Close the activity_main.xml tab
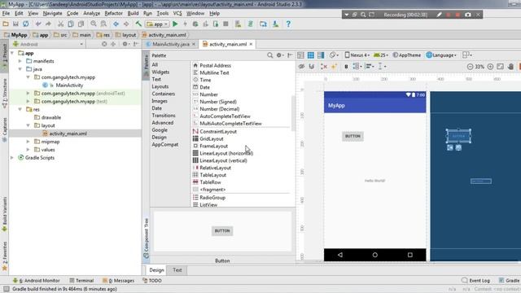 (252, 44)
